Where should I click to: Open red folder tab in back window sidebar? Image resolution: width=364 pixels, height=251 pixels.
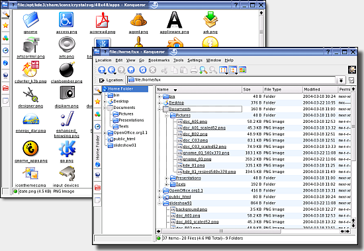(5, 88)
